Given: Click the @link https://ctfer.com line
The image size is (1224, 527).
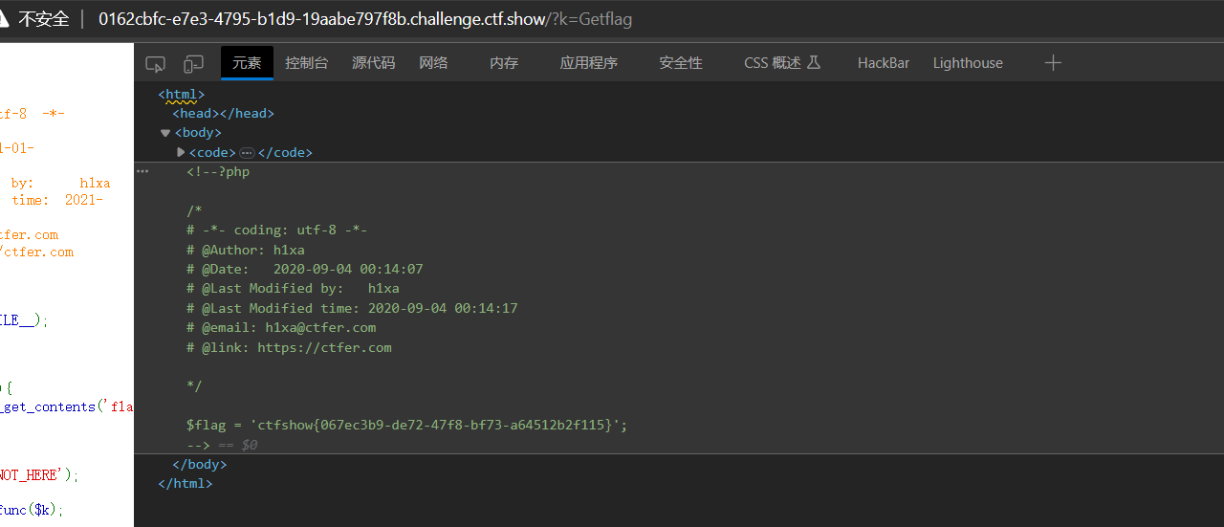Looking at the screenshot, I should [289, 347].
